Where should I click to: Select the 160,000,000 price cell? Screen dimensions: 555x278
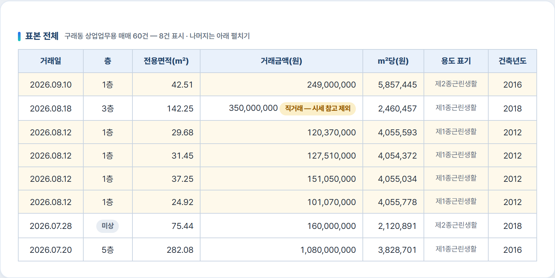click(x=281, y=226)
